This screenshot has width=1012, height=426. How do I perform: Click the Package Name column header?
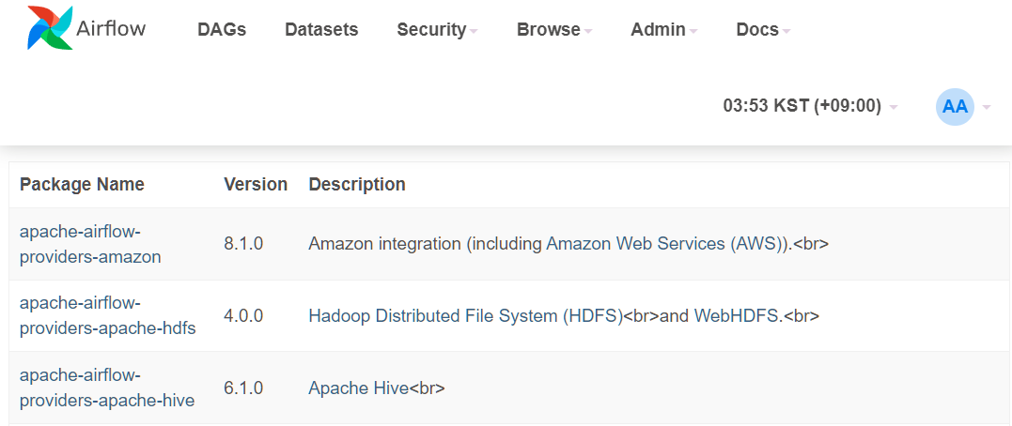82,184
